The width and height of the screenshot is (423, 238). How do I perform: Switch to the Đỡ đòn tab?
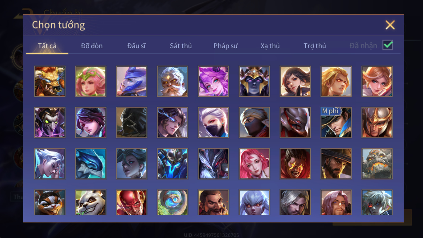[x=92, y=46]
